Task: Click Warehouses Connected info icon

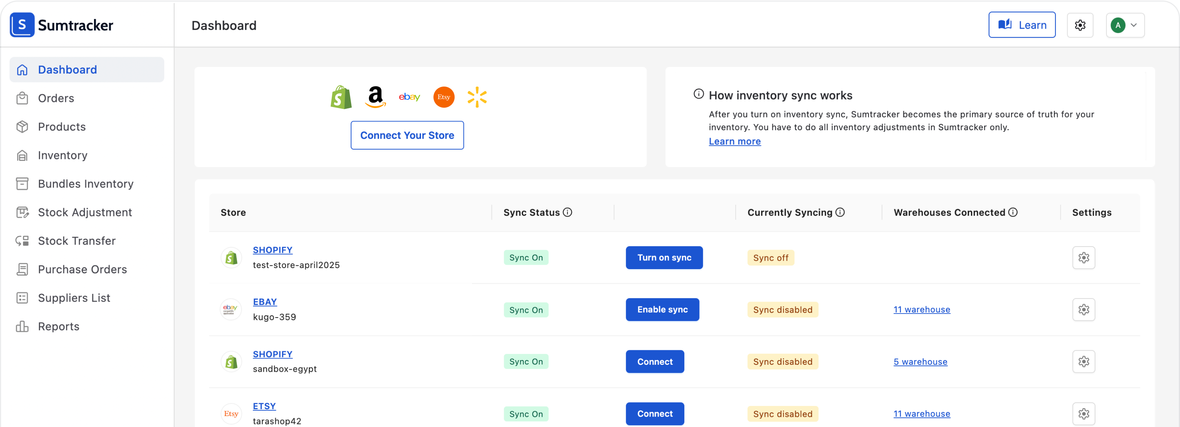Action: 1013,212
